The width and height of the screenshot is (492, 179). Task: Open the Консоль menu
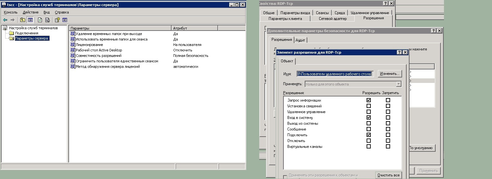point(11,12)
